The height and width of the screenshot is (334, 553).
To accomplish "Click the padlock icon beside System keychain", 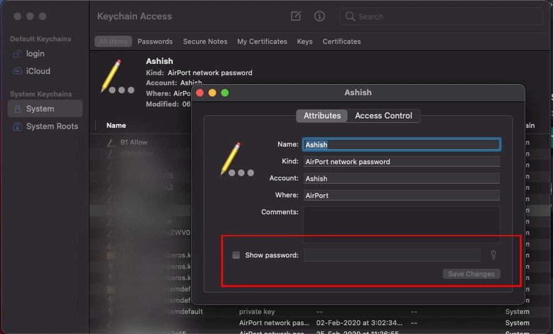I will [18, 109].
